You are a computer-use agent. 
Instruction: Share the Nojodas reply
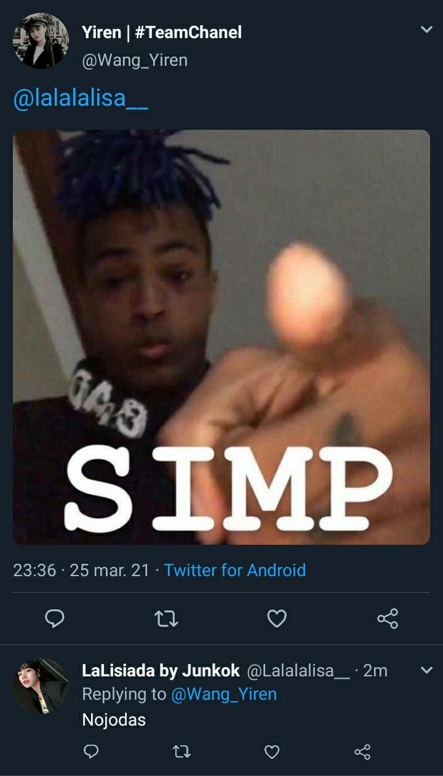362,751
